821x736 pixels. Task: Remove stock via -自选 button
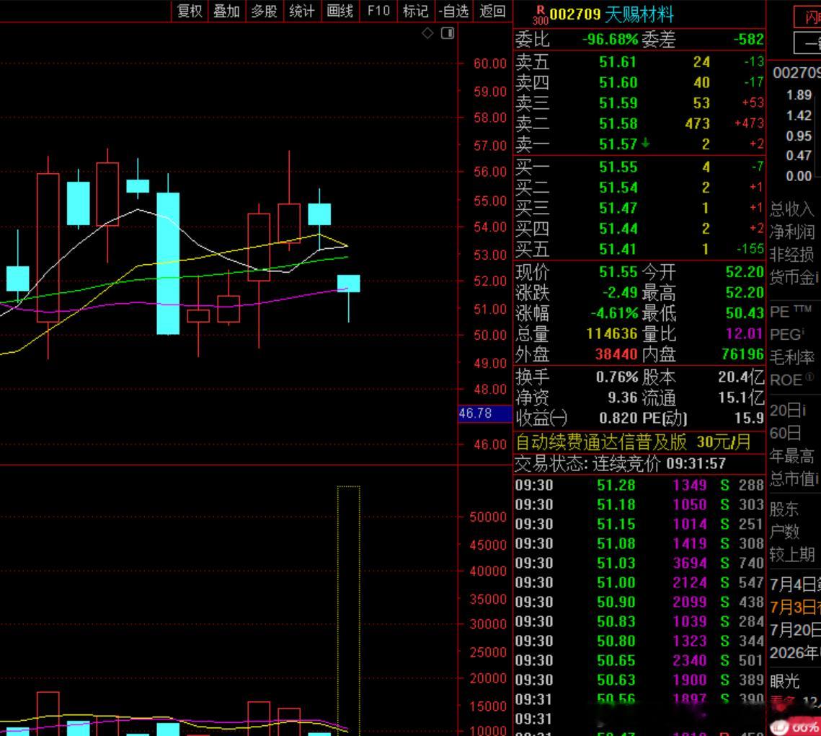coord(453,11)
